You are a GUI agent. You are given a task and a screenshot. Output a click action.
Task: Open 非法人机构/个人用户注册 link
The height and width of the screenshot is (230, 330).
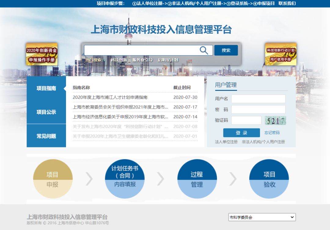pos(263,142)
